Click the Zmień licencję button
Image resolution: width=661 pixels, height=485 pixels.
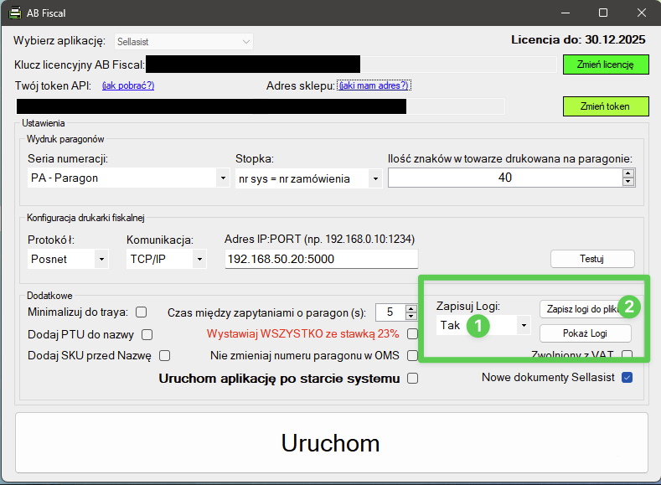pyautogui.click(x=605, y=64)
